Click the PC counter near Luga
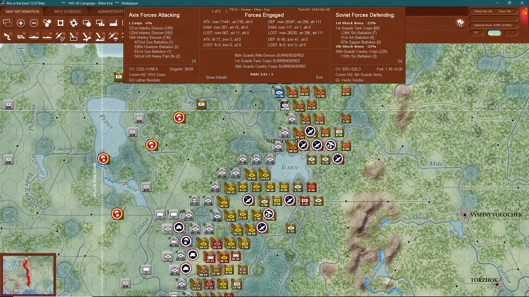529x297 pixels. (201, 105)
